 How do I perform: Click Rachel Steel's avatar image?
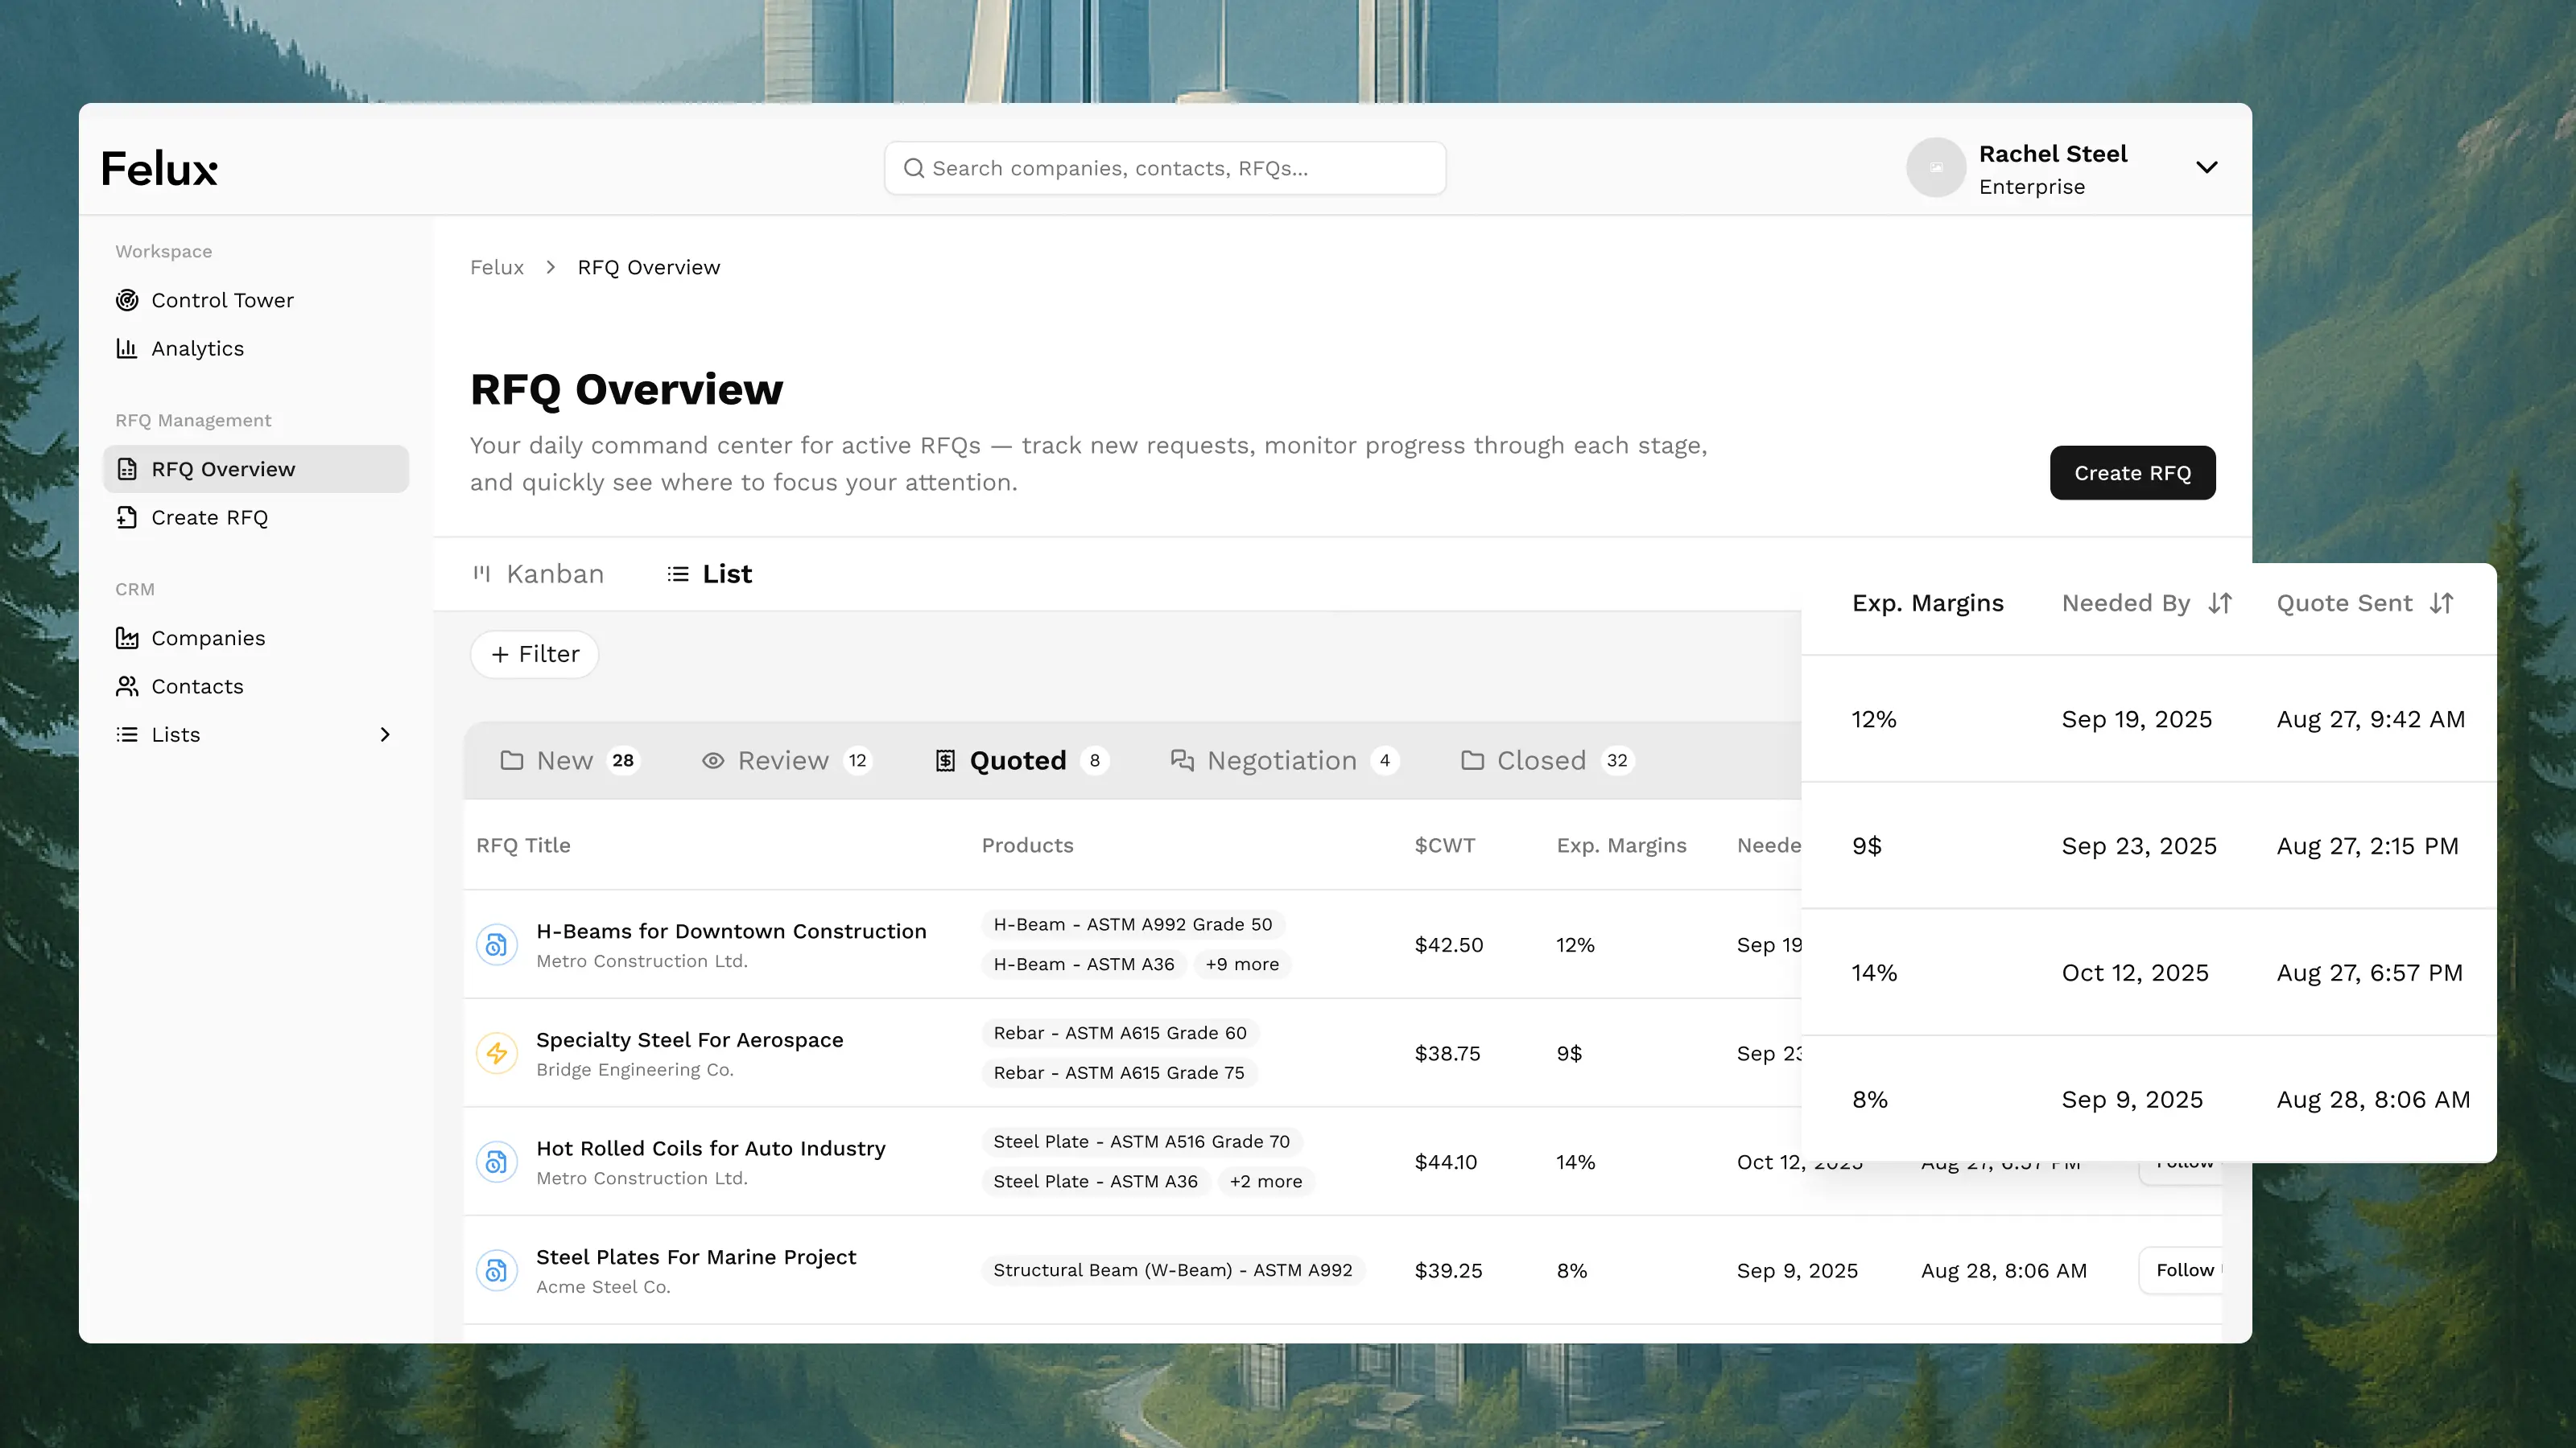point(1935,168)
